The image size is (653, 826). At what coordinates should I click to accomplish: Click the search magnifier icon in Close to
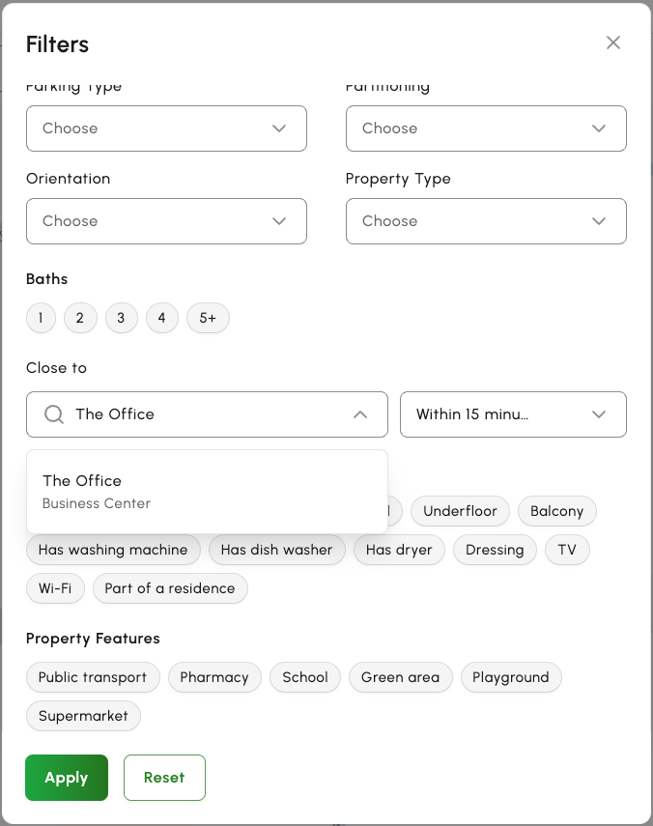point(54,414)
